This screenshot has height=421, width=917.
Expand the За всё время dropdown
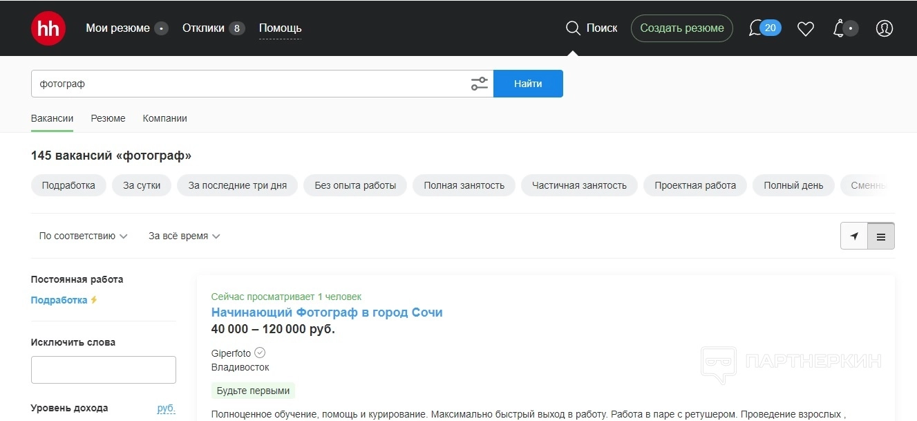click(x=184, y=236)
